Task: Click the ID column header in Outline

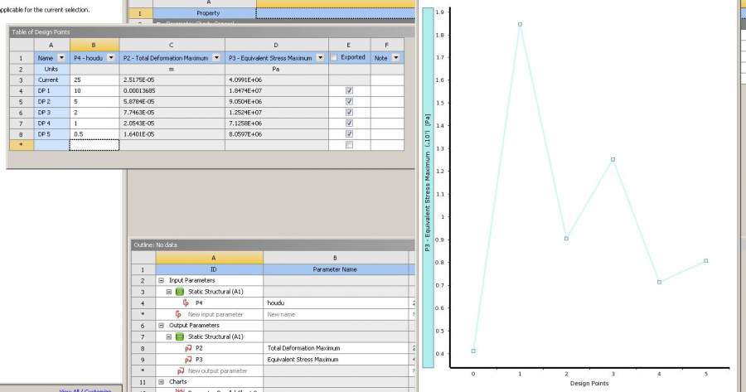Action: pos(210,269)
